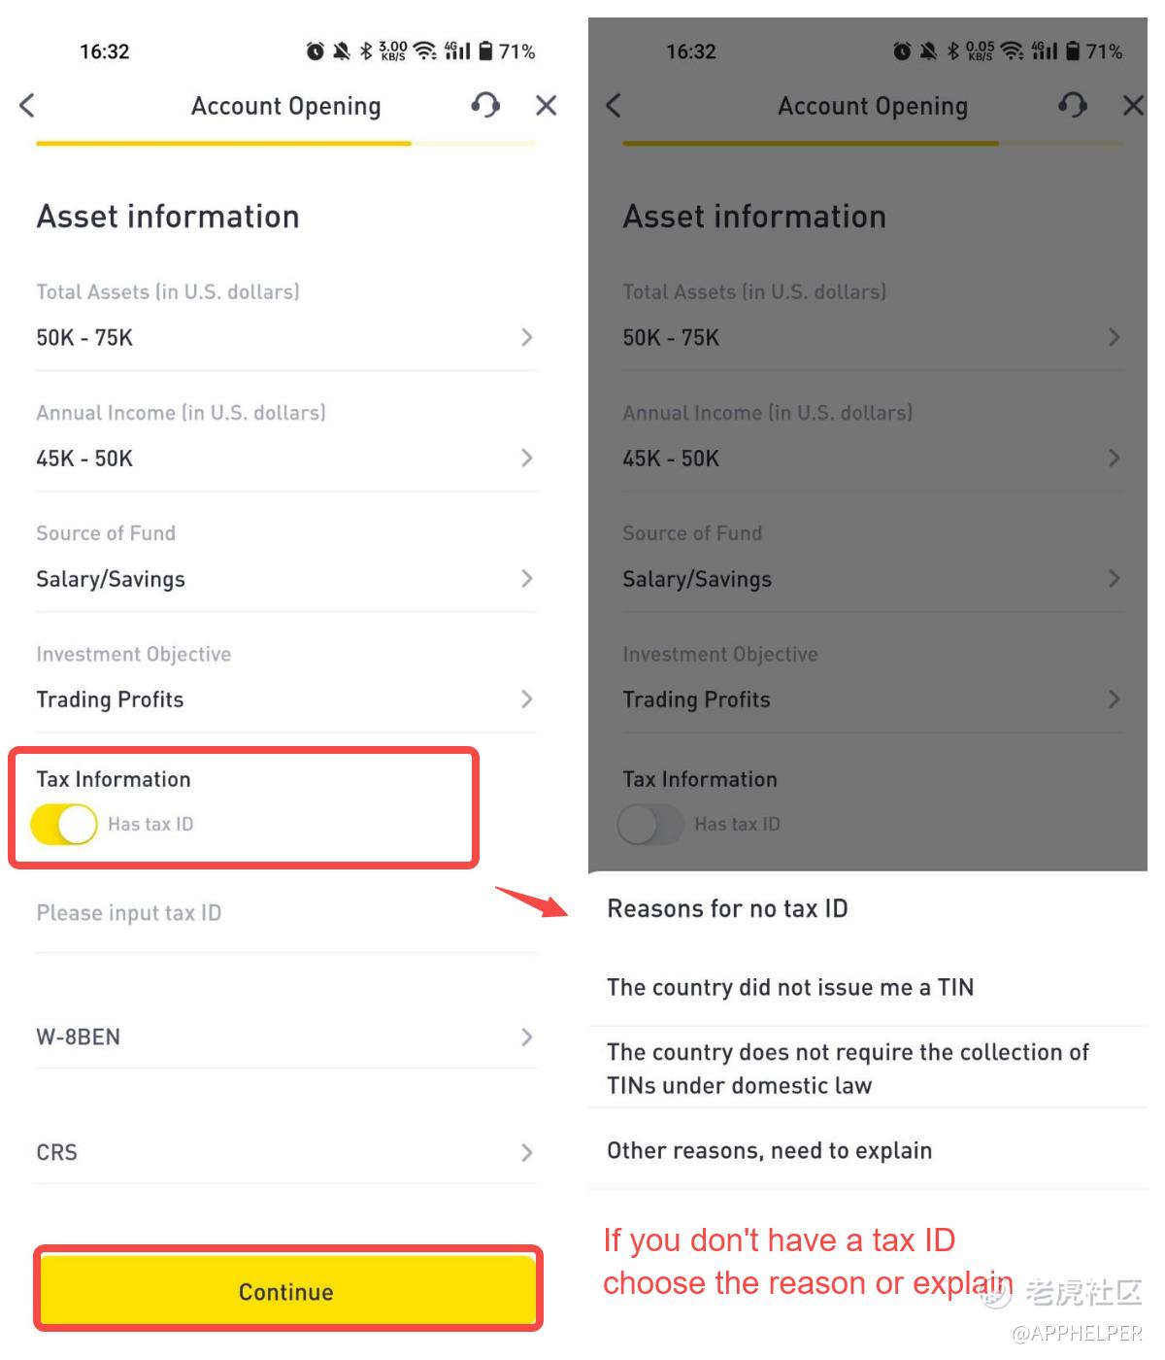The height and width of the screenshot is (1360, 1165).
Task: Tap the alarm icon in left status bar
Action: tap(315, 51)
